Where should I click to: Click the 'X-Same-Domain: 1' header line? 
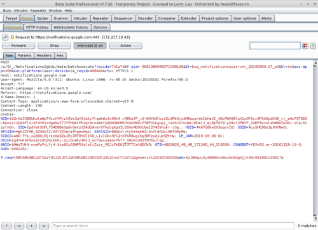coord(18,97)
